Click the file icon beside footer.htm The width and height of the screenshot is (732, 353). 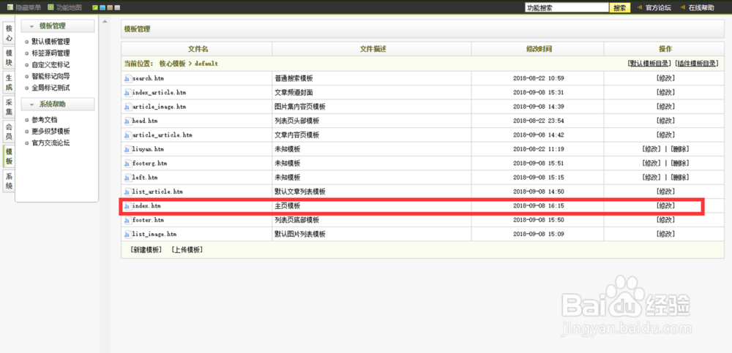click(x=127, y=220)
